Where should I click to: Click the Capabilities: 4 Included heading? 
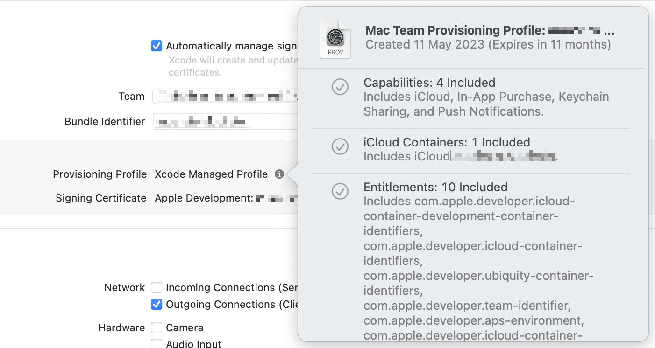pyautogui.click(x=429, y=83)
